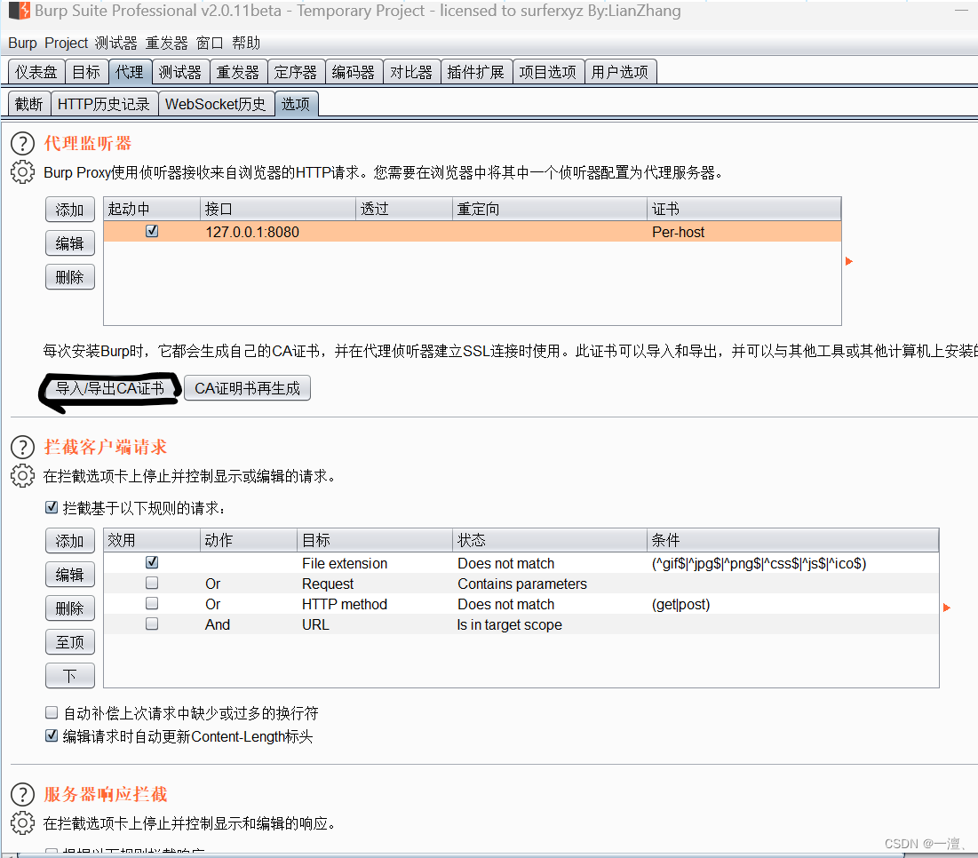This screenshot has width=978, height=858.
Task: Open help for 拦截客户端请求 section
Action: coord(22,447)
